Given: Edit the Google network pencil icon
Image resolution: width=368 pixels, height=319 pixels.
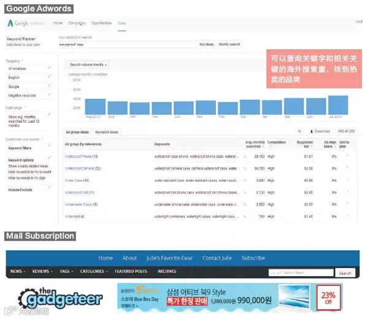Looking at the screenshot, I should click(49, 86).
